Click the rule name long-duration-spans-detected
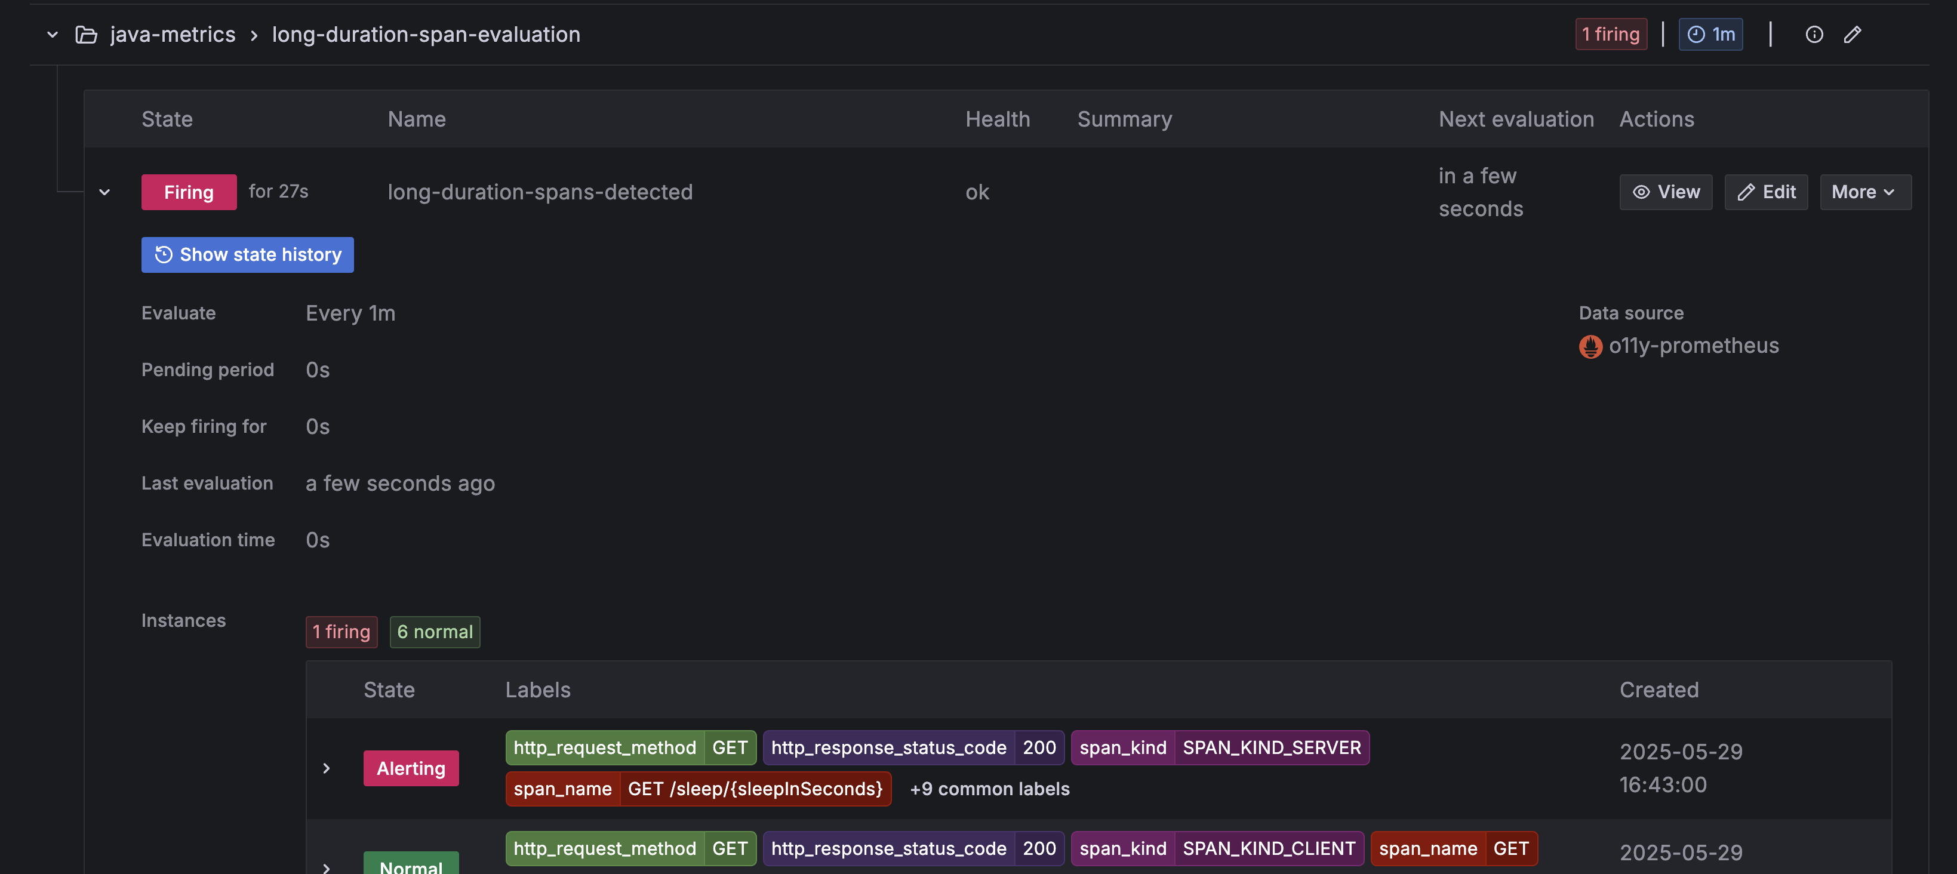This screenshot has height=874, width=1957. click(x=539, y=192)
